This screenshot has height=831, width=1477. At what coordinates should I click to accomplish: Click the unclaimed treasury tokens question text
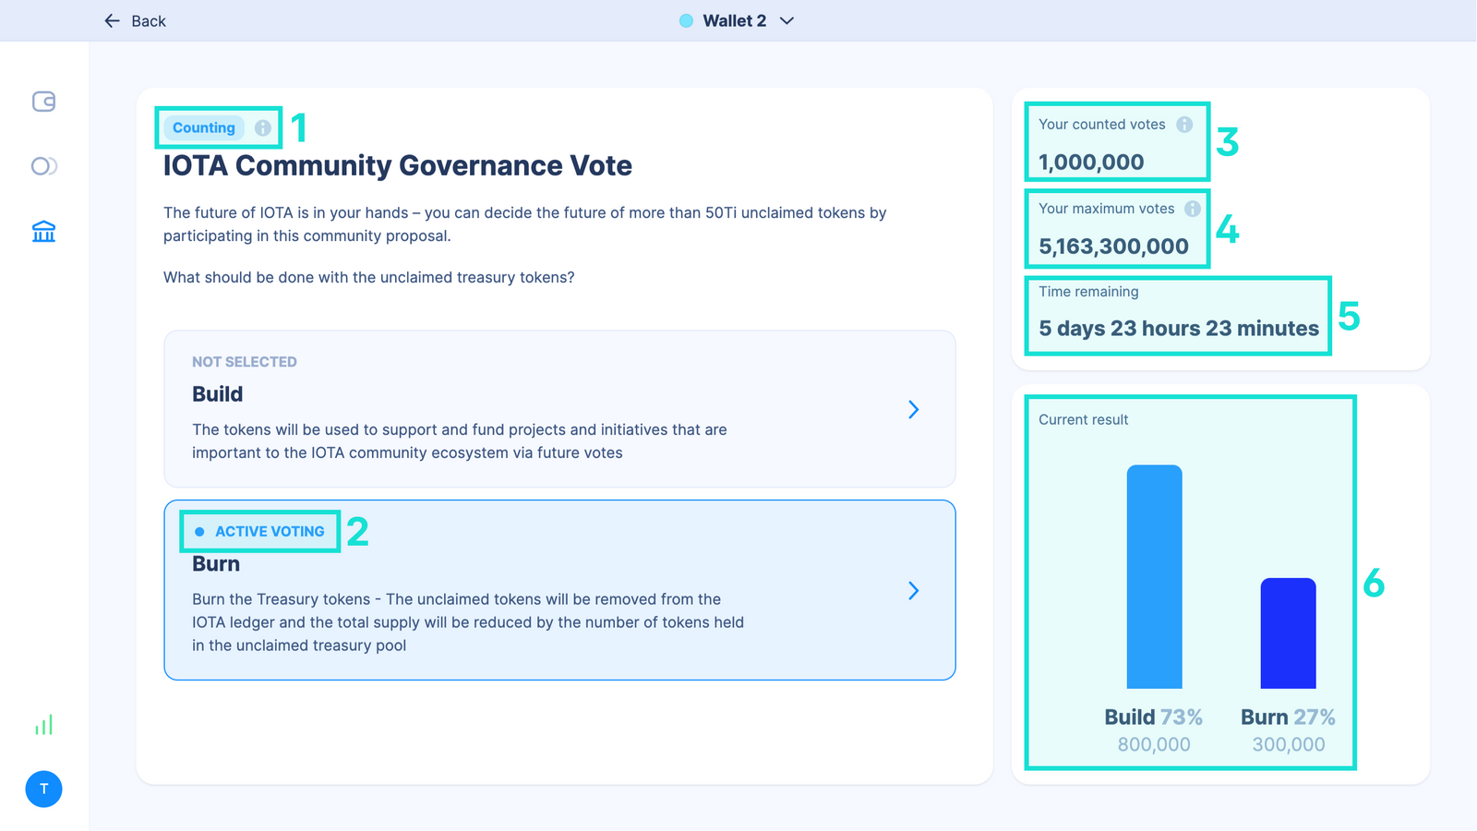(x=369, y=278)
